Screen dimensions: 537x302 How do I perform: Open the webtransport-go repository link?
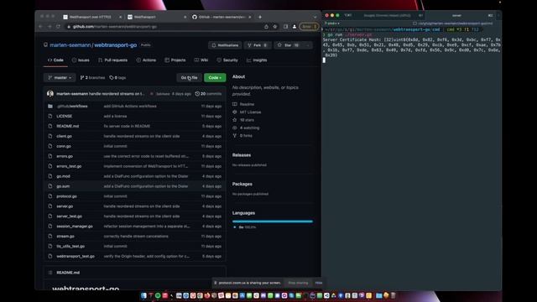[x=116, y=44]
